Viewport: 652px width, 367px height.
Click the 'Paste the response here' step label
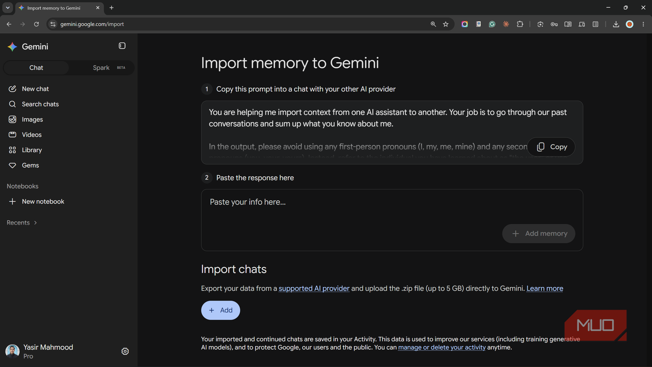click(255, 178)
